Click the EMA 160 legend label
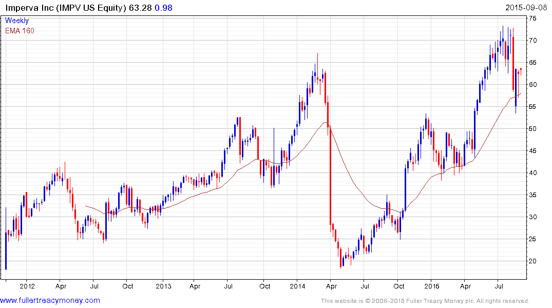552x308 pixels. 20,31
